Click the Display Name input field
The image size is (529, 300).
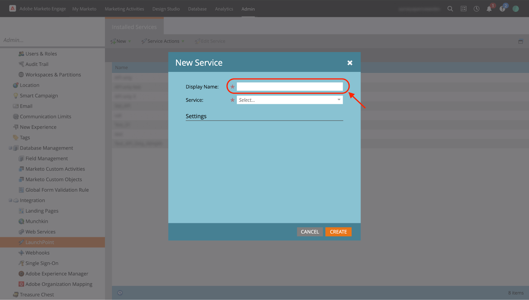point(290,87)
